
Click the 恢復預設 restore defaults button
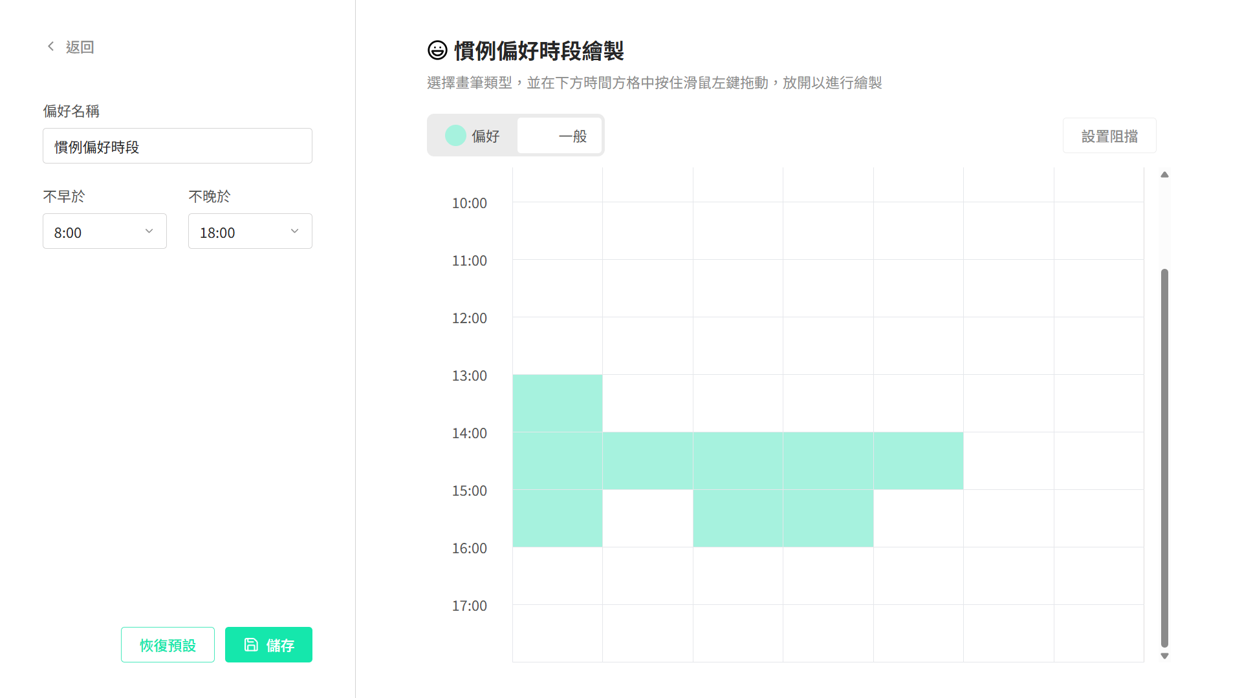tap(167, 644)
